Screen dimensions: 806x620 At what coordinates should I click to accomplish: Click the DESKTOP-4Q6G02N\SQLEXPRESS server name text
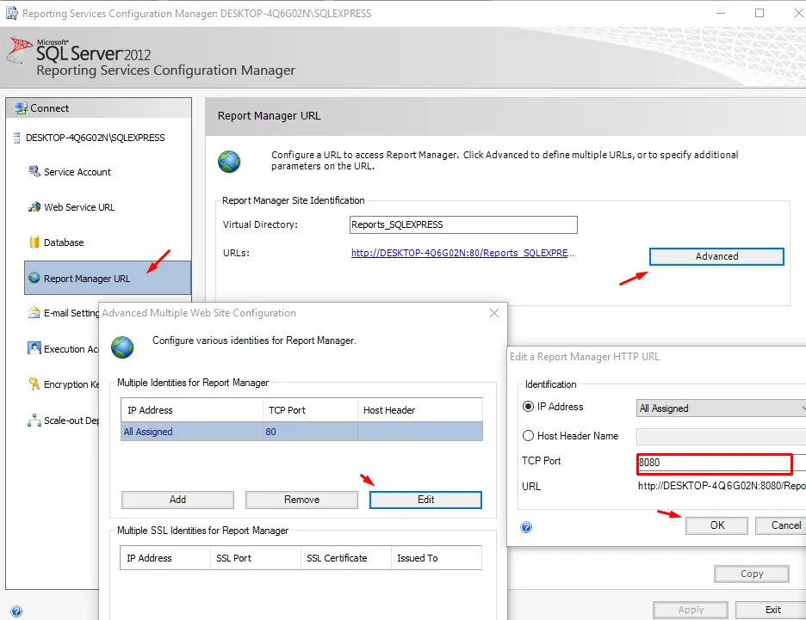95,138
